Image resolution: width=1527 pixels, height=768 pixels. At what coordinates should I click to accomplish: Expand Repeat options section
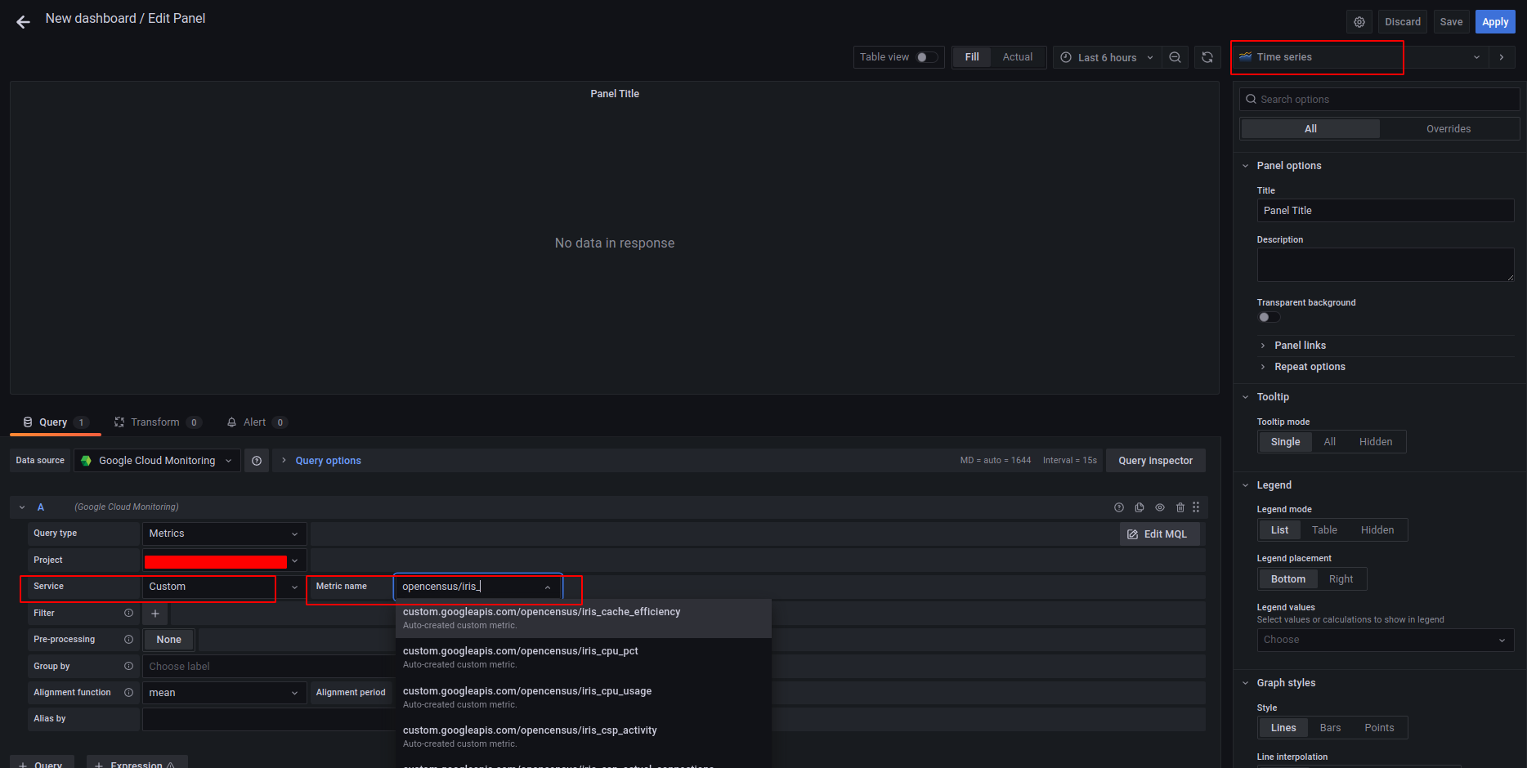click(1310, 367)
